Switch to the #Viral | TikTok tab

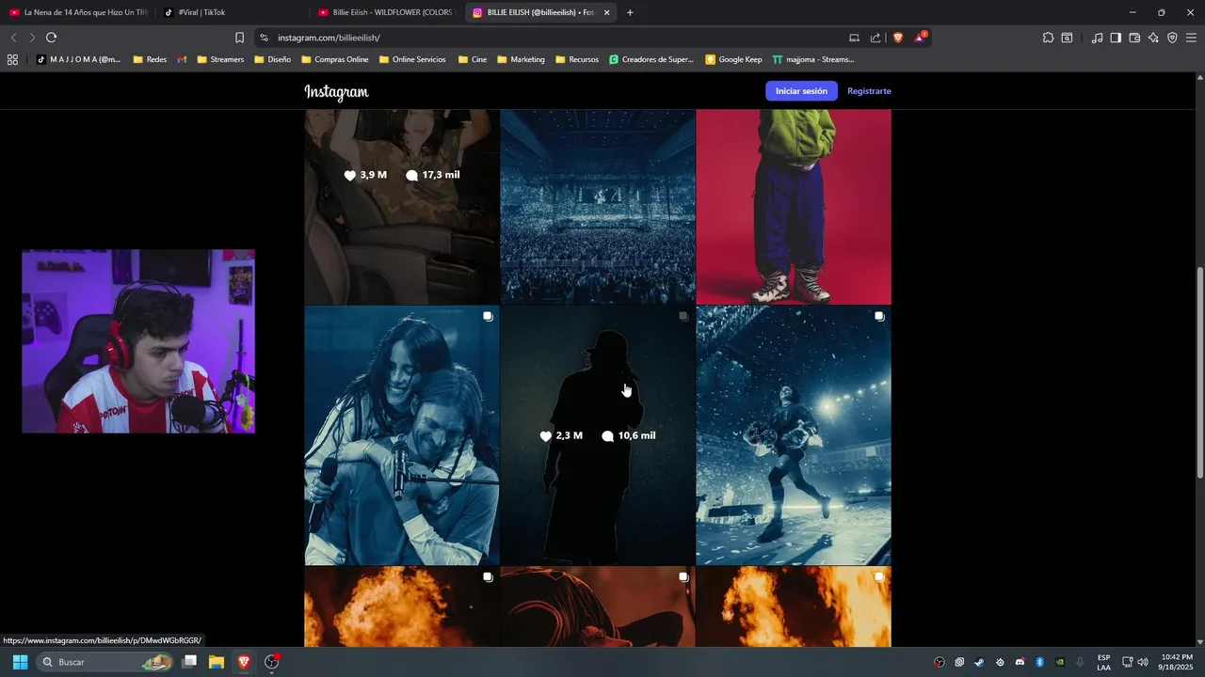[x=233, y=12]
